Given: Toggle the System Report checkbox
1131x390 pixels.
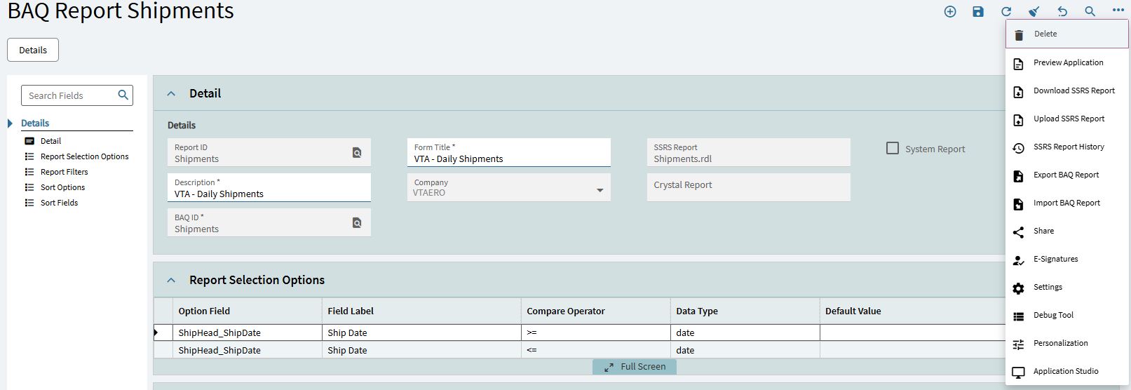Looking at the screenshot, I should click(893, 148).
